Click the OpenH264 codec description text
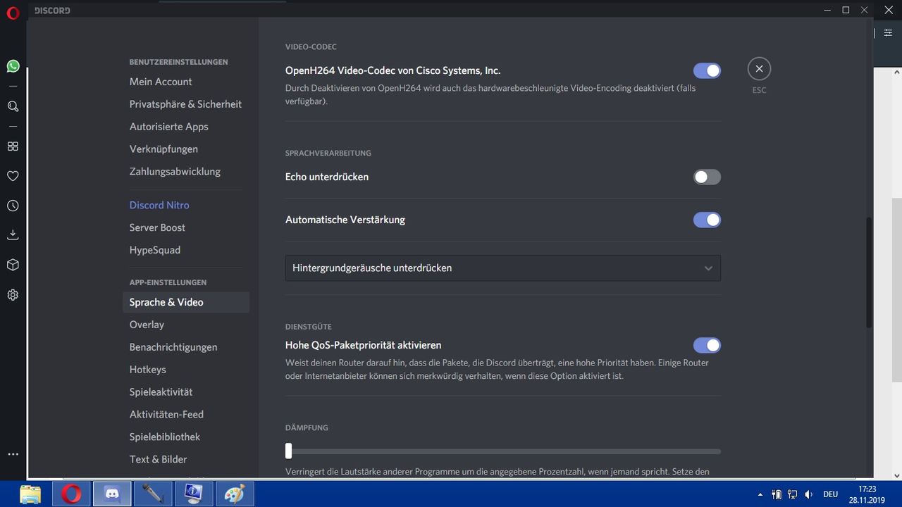Screen dimensions: 902x507 pos(490,95)
